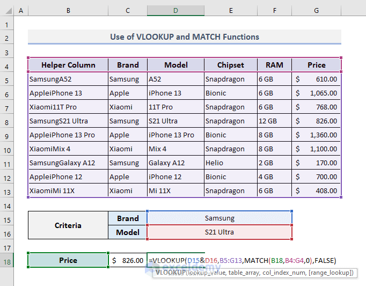This screenshot has width=366, height=286.
Task: Click the criteria 'Brand' label in row 15
Action: click(128, 218)
